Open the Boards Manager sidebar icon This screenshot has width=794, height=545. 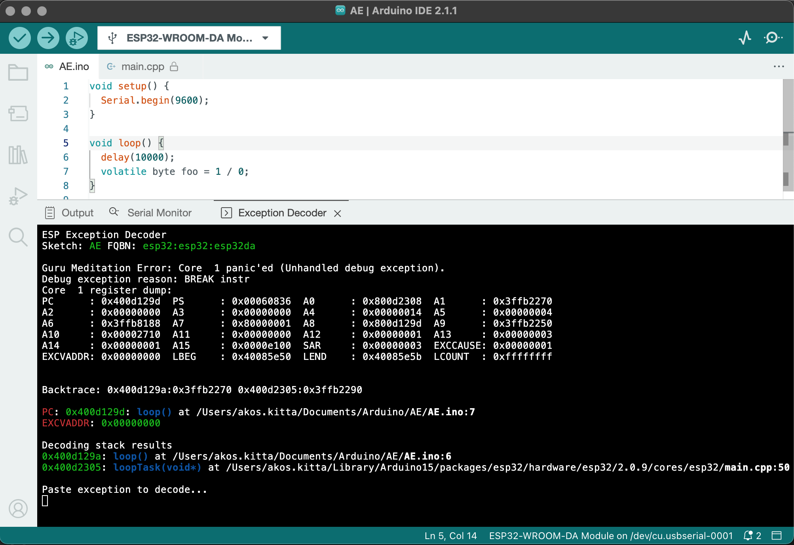click(18, 114)
